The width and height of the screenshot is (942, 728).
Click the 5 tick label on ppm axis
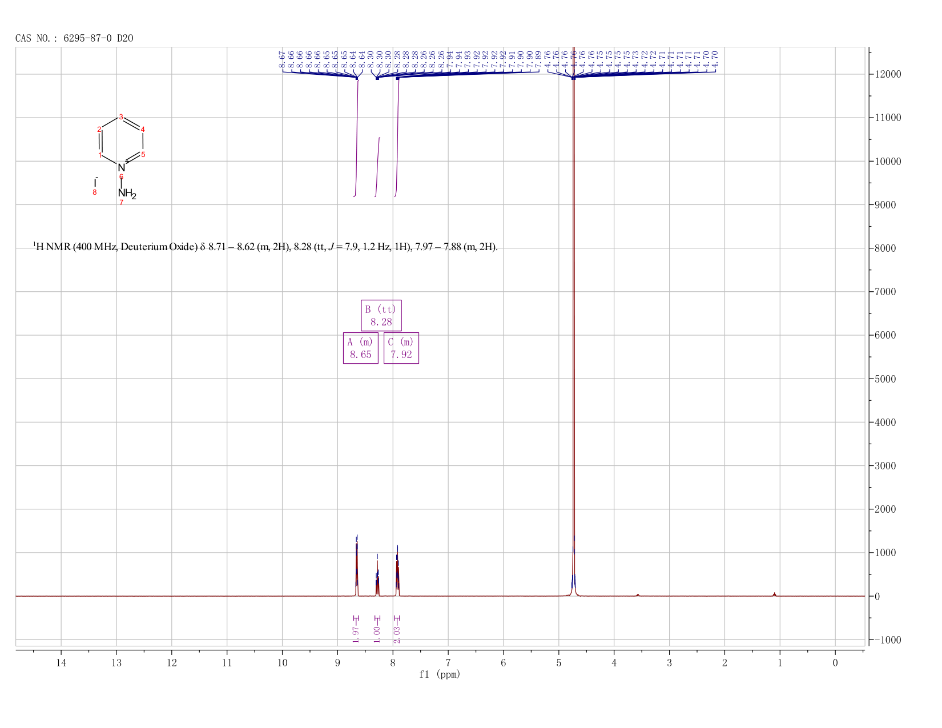(x=558, y=662)
